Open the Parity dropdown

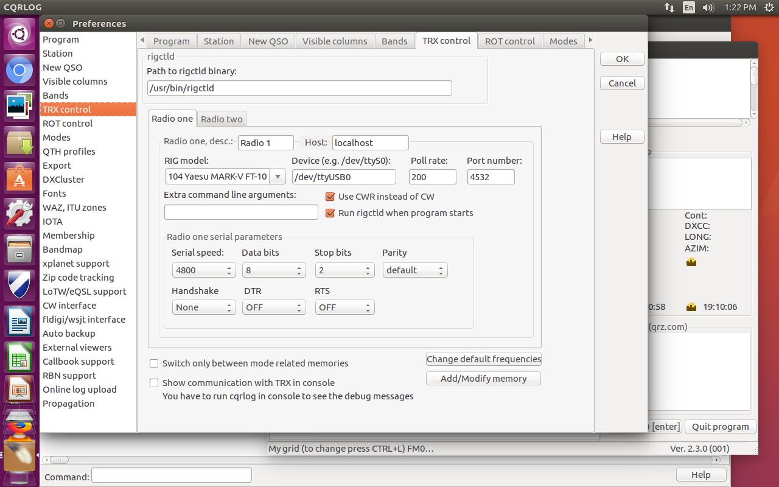[415, 270]
